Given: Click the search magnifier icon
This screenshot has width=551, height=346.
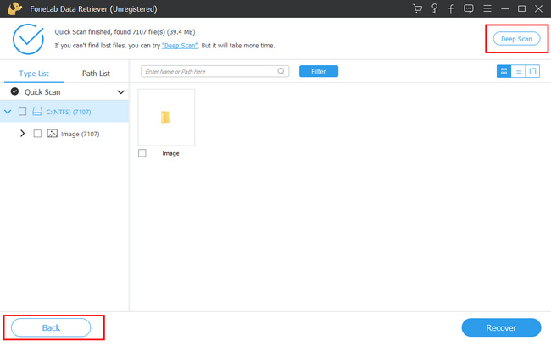Looking at the screenshot, I should pyautogui.click(x=281, y=71).
